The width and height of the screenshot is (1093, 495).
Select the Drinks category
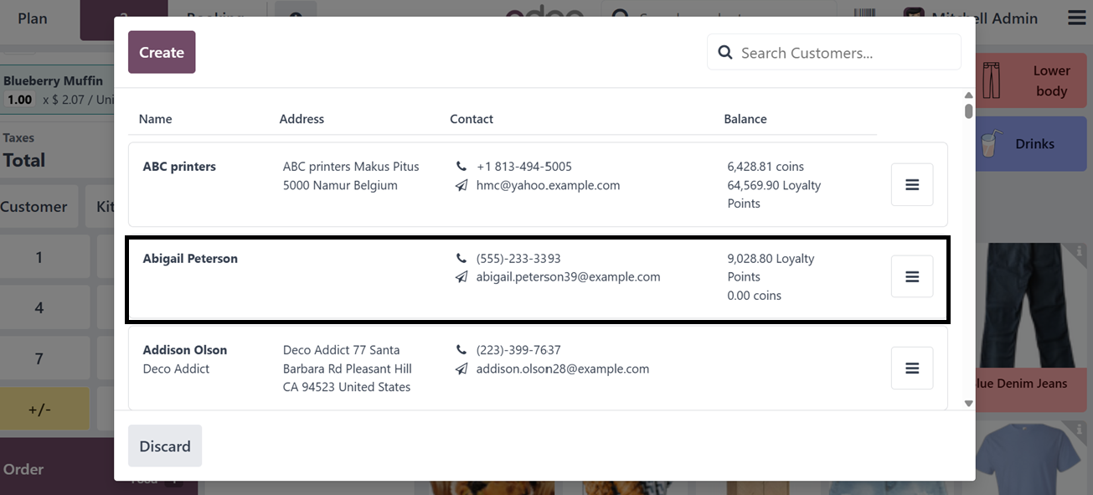click(1033, 144)
